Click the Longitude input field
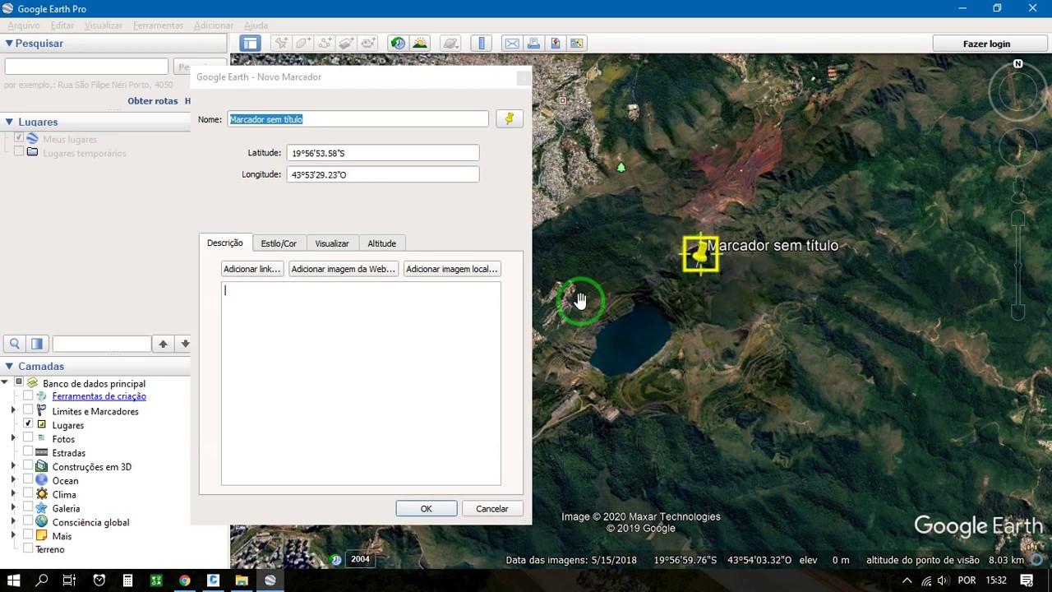The width and height of the screenshot is (1052, 592). pos(383,174)
